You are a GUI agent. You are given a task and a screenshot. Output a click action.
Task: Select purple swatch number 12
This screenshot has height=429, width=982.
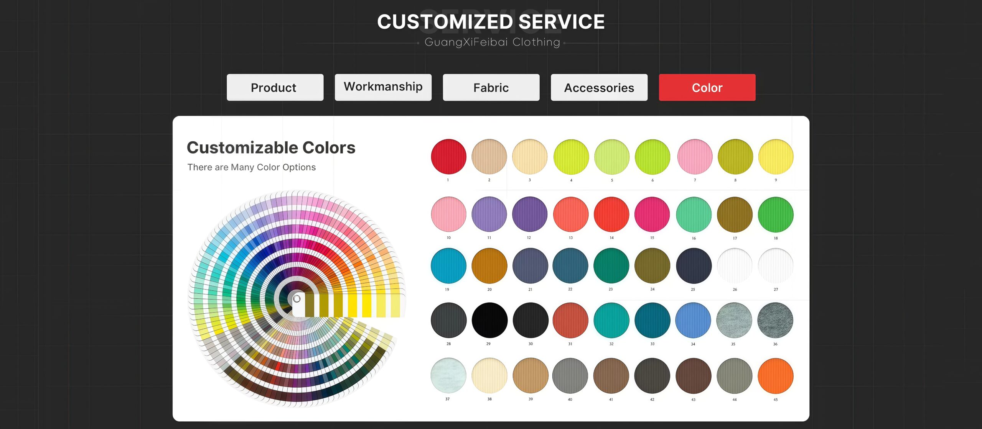pos(530,215)
